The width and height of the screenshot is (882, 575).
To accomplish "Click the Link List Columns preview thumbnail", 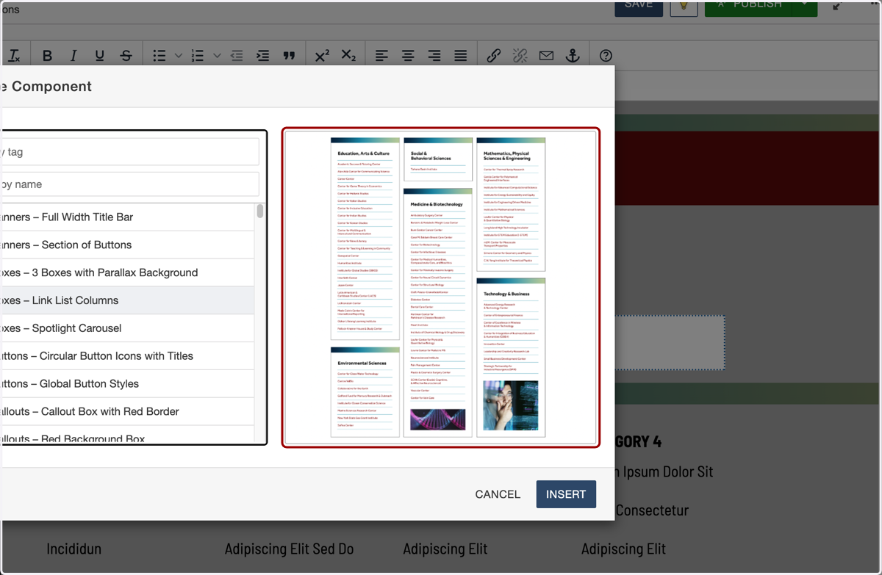I will point(441,287).
